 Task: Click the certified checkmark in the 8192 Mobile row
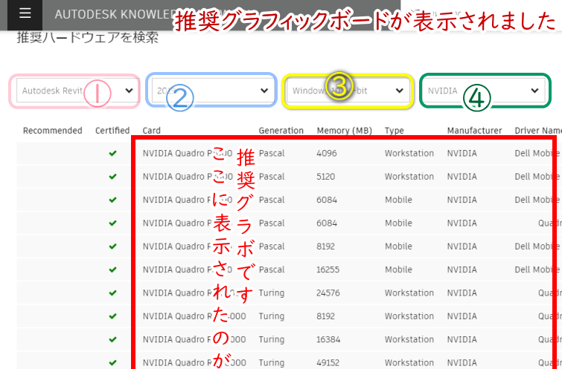(x=113, y=246)
